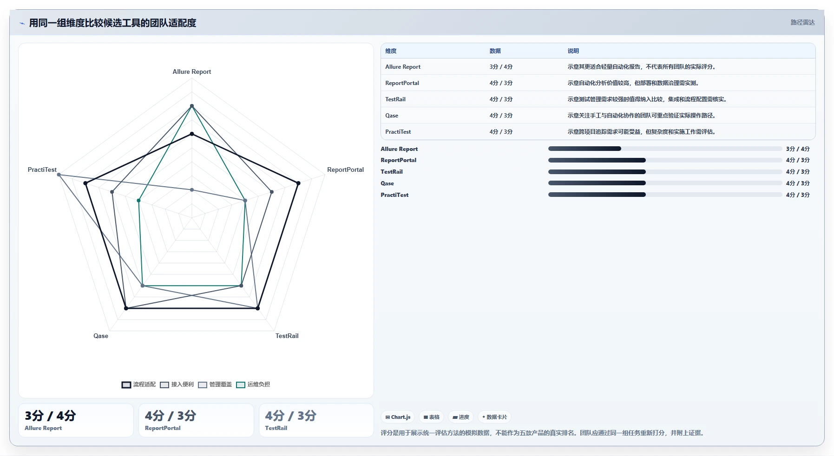
Task: Click the note 示意跨项目追踪需求可能受益
Action: (643, 132)
